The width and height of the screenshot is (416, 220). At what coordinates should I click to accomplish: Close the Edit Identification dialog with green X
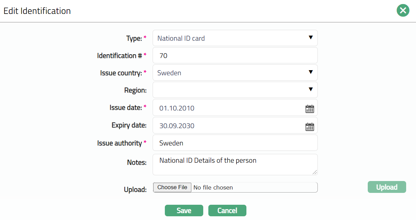point(403,11)
